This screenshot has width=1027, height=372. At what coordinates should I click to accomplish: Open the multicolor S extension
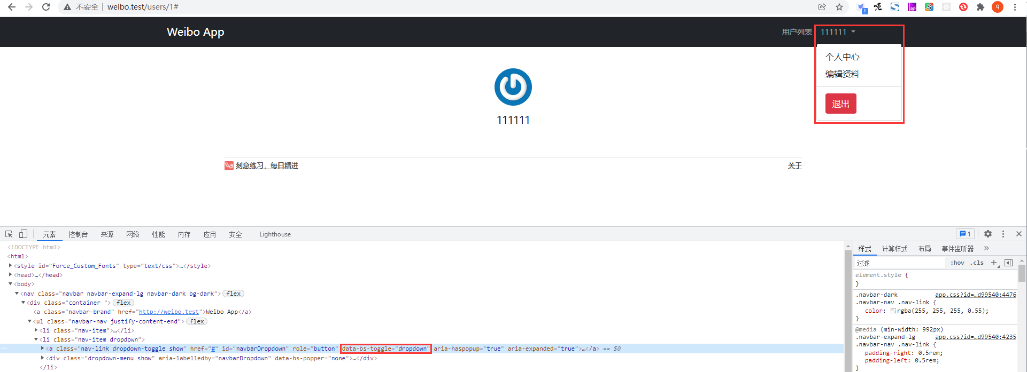pyautogui.click(x=929, y=7)
